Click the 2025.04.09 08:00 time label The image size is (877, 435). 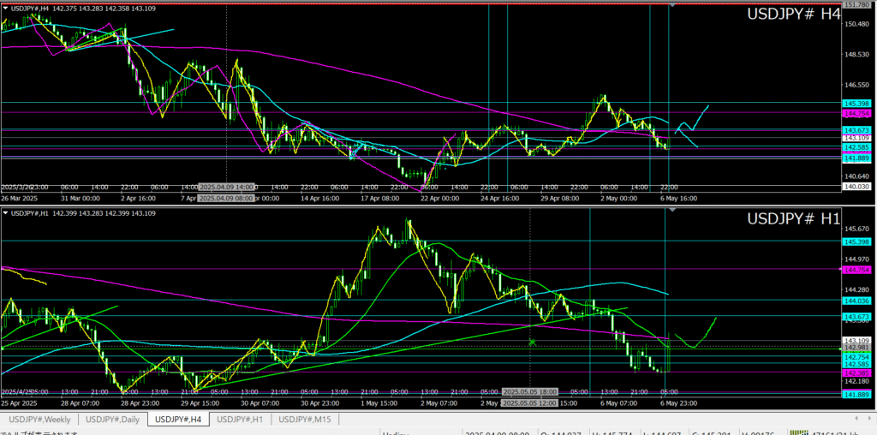click(226, 198)
